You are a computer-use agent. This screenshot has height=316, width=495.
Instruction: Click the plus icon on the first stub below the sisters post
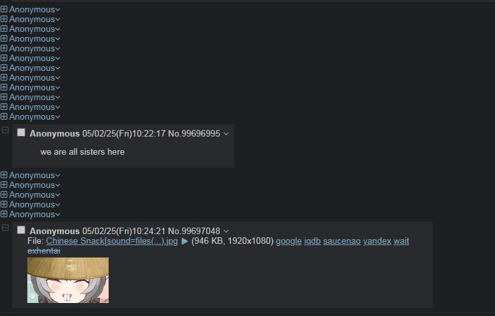click(x=4, y=175)
